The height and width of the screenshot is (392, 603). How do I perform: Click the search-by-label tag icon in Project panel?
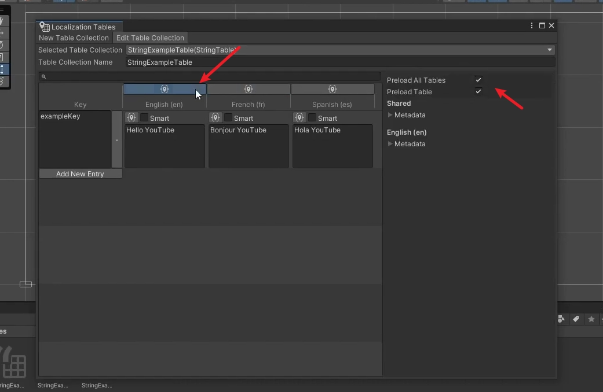(x=576, y=319)
